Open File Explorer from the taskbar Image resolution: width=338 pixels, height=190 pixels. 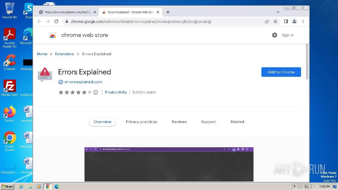click(x=30, y=187)
